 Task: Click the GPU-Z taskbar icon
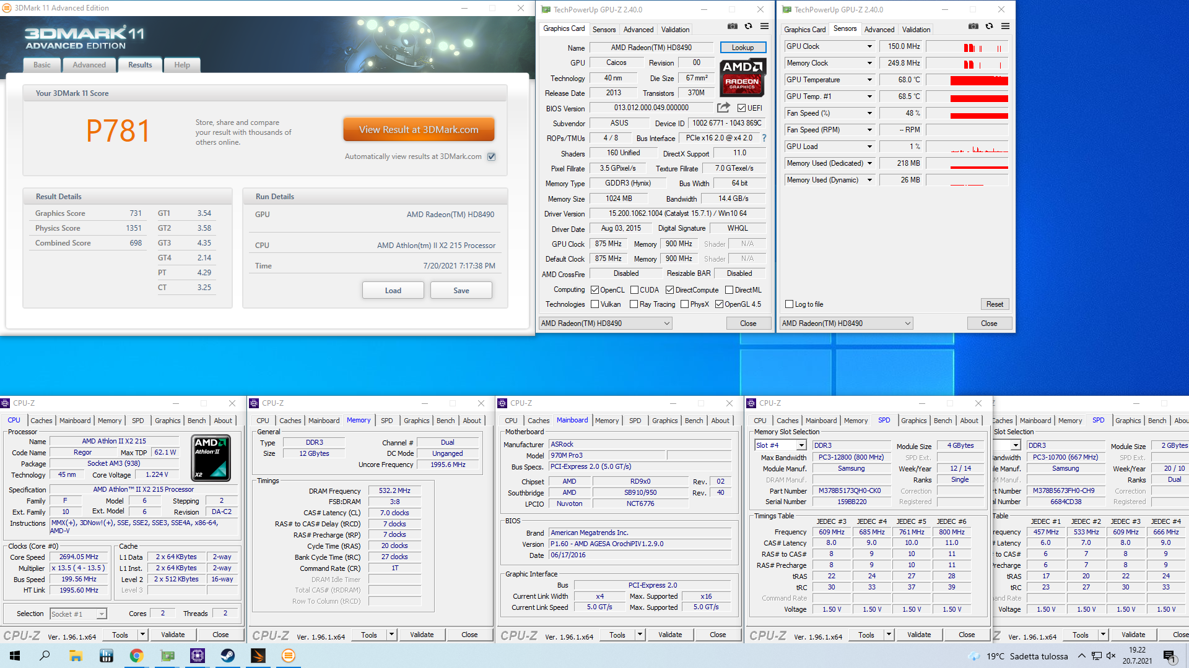(167, 656)
